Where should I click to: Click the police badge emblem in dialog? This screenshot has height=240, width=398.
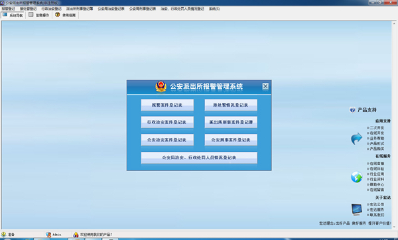(x=161, y=87)
